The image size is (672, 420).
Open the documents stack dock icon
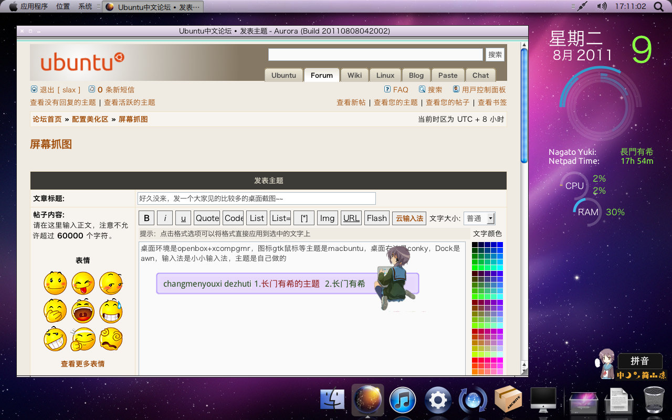coord(618,401)
